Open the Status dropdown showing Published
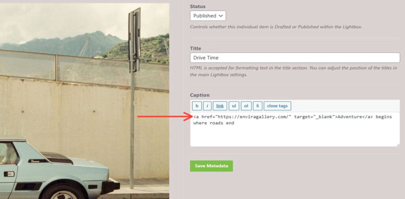405x199 pixels. 208,16
